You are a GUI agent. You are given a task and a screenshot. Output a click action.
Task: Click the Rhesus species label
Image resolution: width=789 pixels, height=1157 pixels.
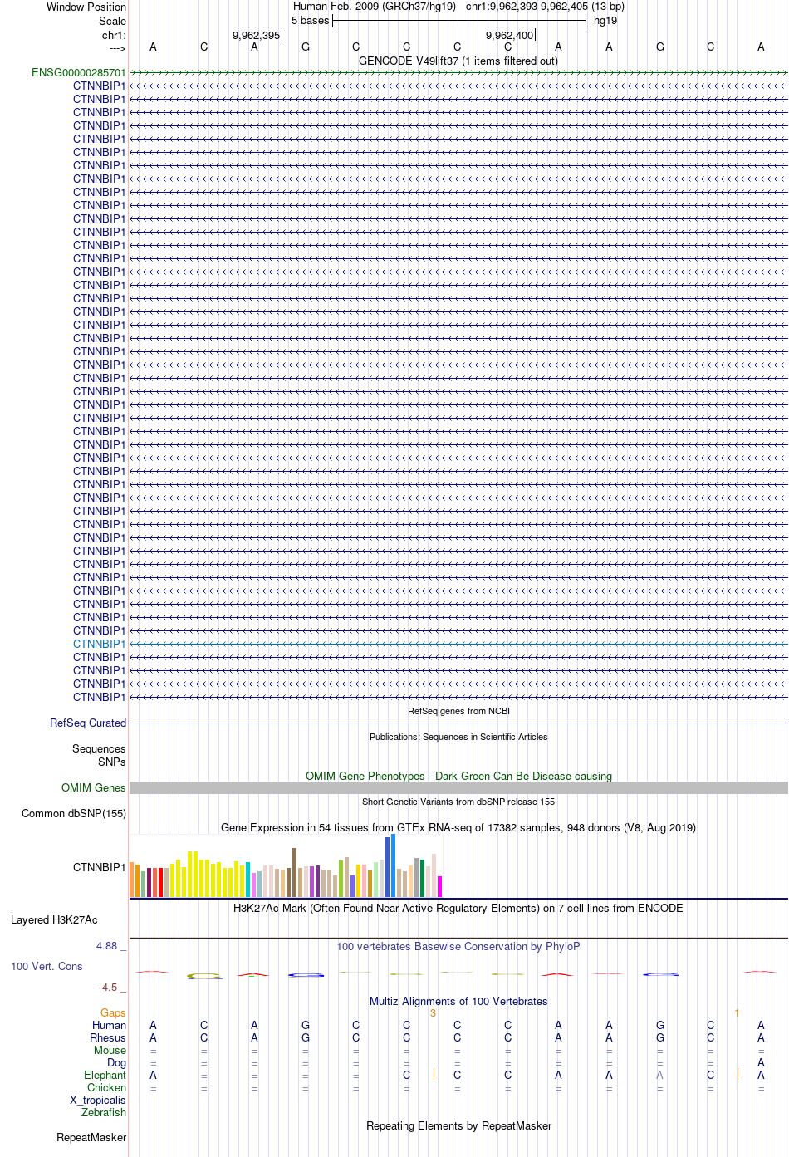tap(108, 1037)
